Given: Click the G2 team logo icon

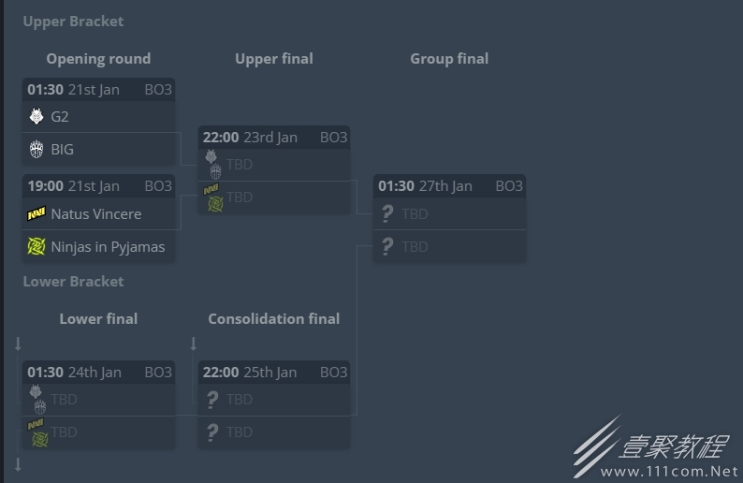Looking at the screenshot, I should tap(36, 116).
